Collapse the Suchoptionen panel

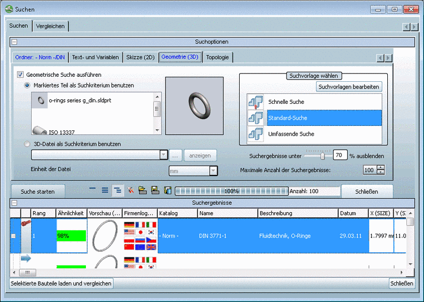point(15,42)
